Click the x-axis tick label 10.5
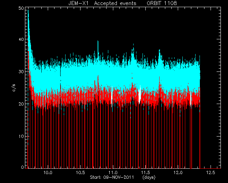 point(81,173)
